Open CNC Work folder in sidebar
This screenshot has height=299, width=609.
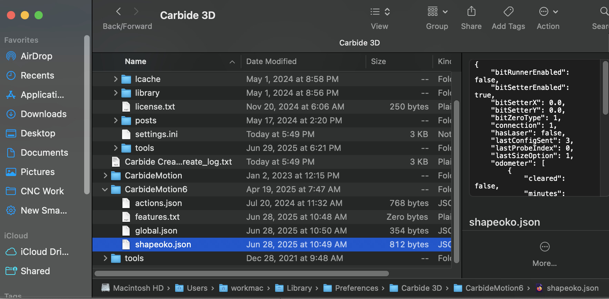[x=35, y=191]
